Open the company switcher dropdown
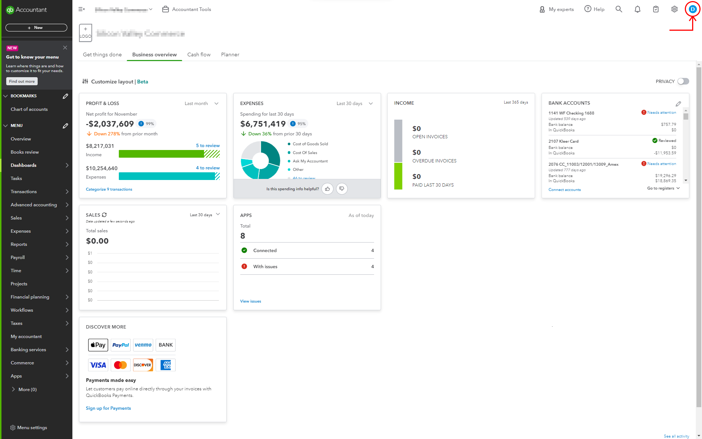Screen dimensions: 702x439 (124, 10)
